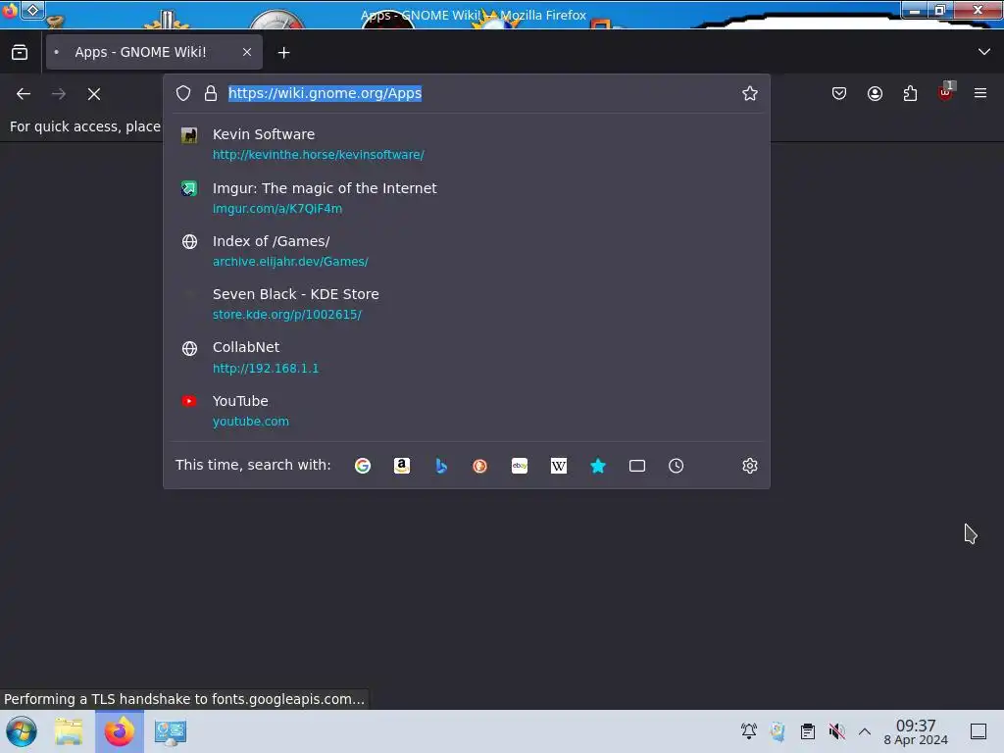Expand the list all tabs chevron
The image size is (1004, 753).
[x=984, y=52]
